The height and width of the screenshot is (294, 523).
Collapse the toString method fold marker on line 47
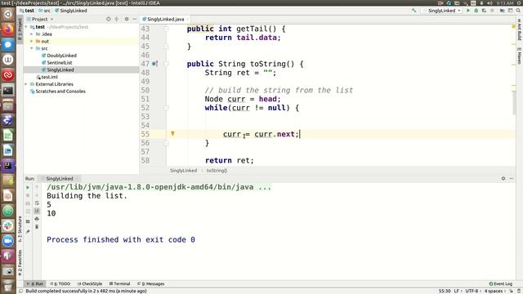tap(166, 64)
